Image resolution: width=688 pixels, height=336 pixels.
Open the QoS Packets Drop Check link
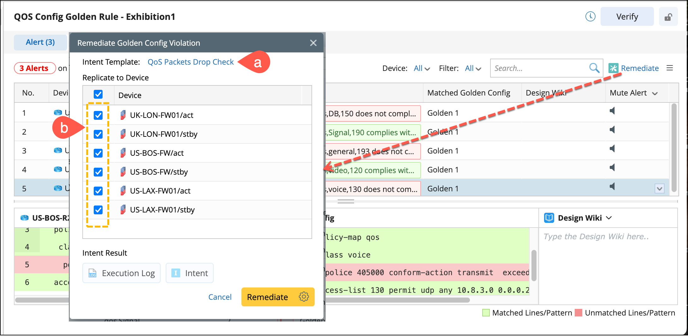click(191, 62)
